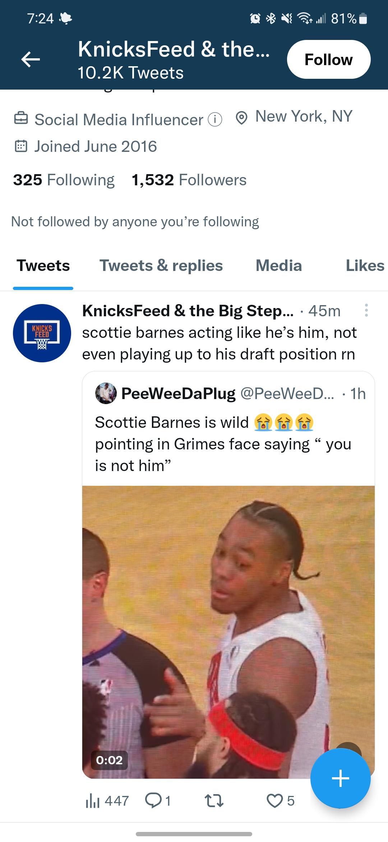Tap the Social Media Influencer info icon

click(x=215, y=120)
